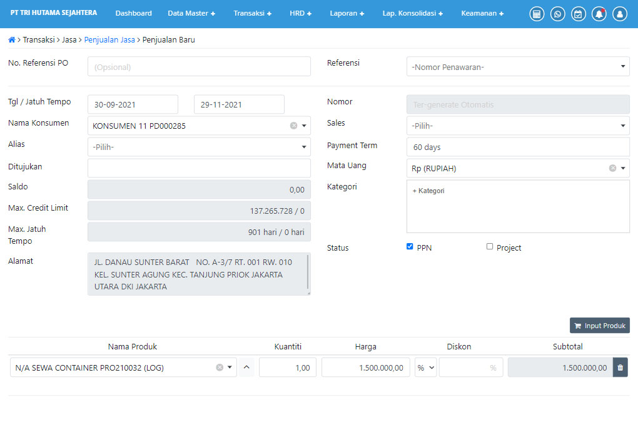Image resolution: width=638 pixels, height=425 pixels.
Task: Delete the product row with trash icon
Action: (x=620, y=367)
